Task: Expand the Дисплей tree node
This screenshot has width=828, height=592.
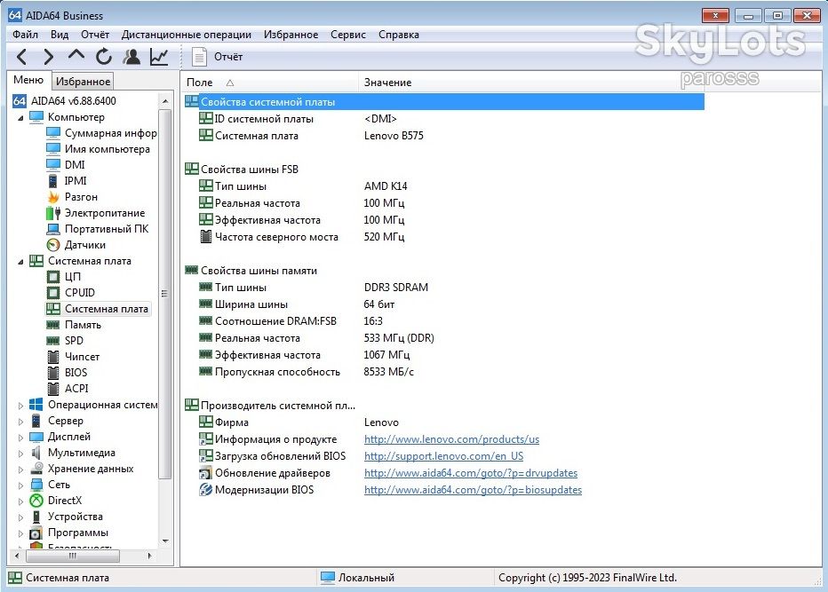Action: coord(20,438)
